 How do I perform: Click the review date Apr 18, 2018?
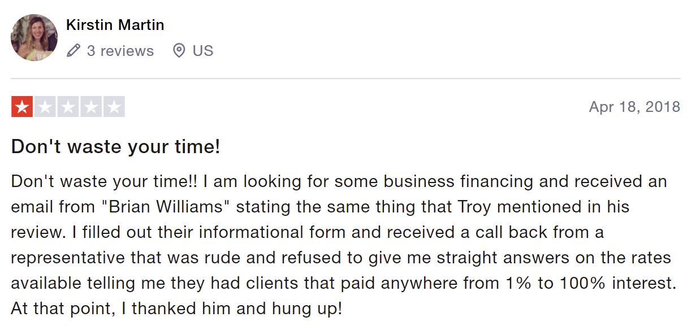[x=634, y=107]
